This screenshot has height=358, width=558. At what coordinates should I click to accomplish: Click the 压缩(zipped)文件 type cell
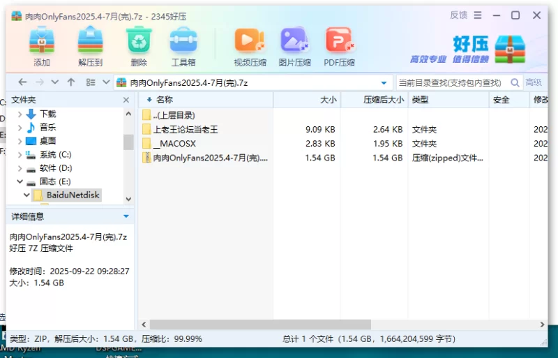[448, 158]
